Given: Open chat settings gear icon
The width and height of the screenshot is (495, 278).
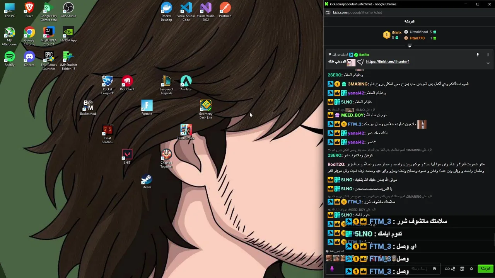Looking at the screenshot, I should (471, 269).
